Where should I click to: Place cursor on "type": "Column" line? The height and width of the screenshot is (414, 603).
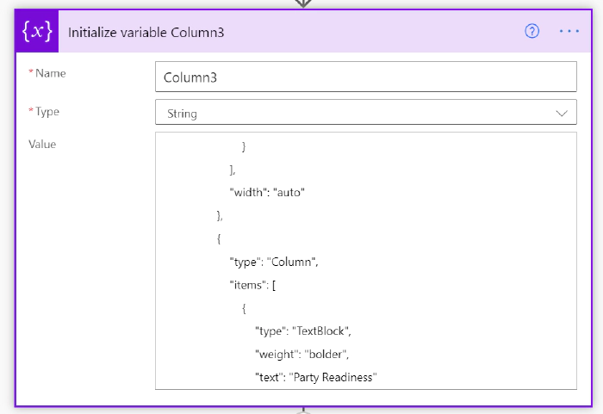point(274,263)
